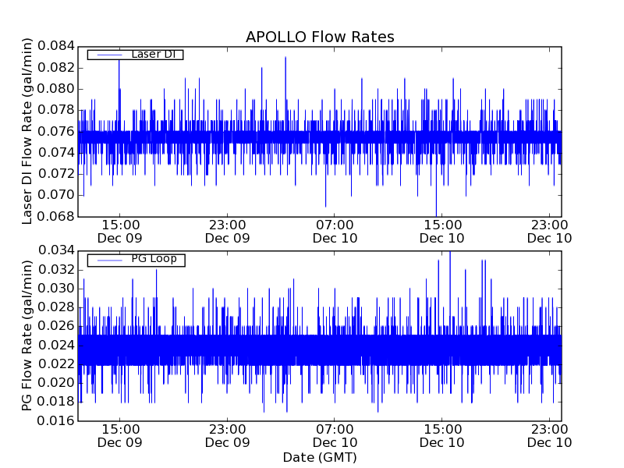The height and width of the screenshot is (468, 624).
Task: Click the 0.030 tick on PG Flow axis
Action: (56, 289)
